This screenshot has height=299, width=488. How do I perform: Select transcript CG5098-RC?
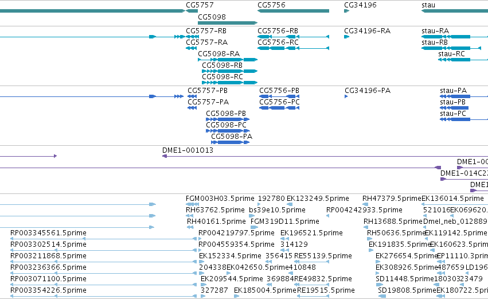tap(222, 77)
